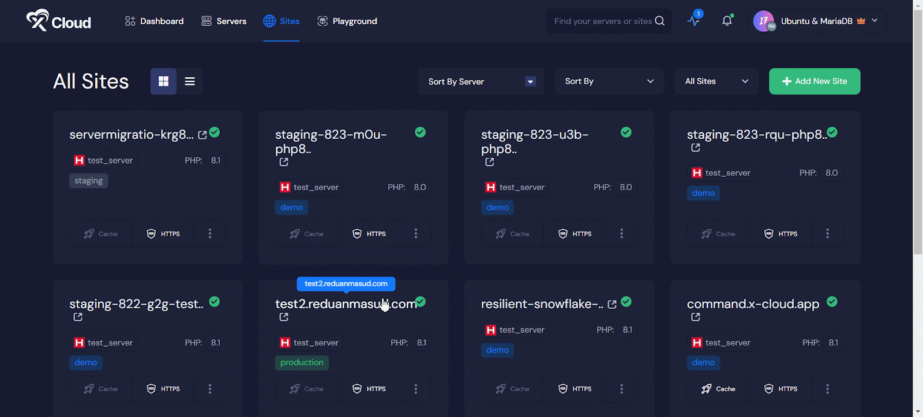Toggle Cache on command.x-cloud.app card

pyautogui.click(x=718, y=389)
